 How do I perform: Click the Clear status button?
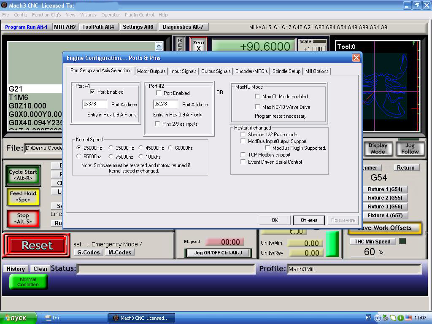(x=40, y=269)
